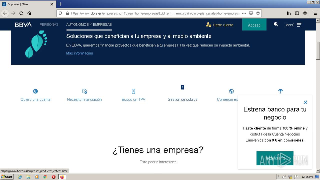
Task: Open Más información link
Action: (x=79, y=53)
